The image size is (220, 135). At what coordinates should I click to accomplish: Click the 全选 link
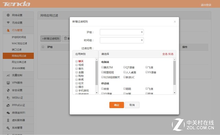point(165,54)
